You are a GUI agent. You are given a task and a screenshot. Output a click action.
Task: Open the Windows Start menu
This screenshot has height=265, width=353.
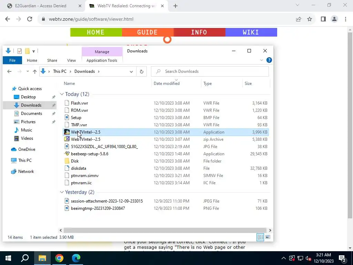pos(8,258)
